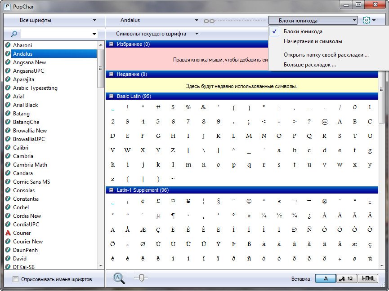Select Arabic Typesetting font
The height and width of the screenshot is (291, 389).
coord(35,88)
